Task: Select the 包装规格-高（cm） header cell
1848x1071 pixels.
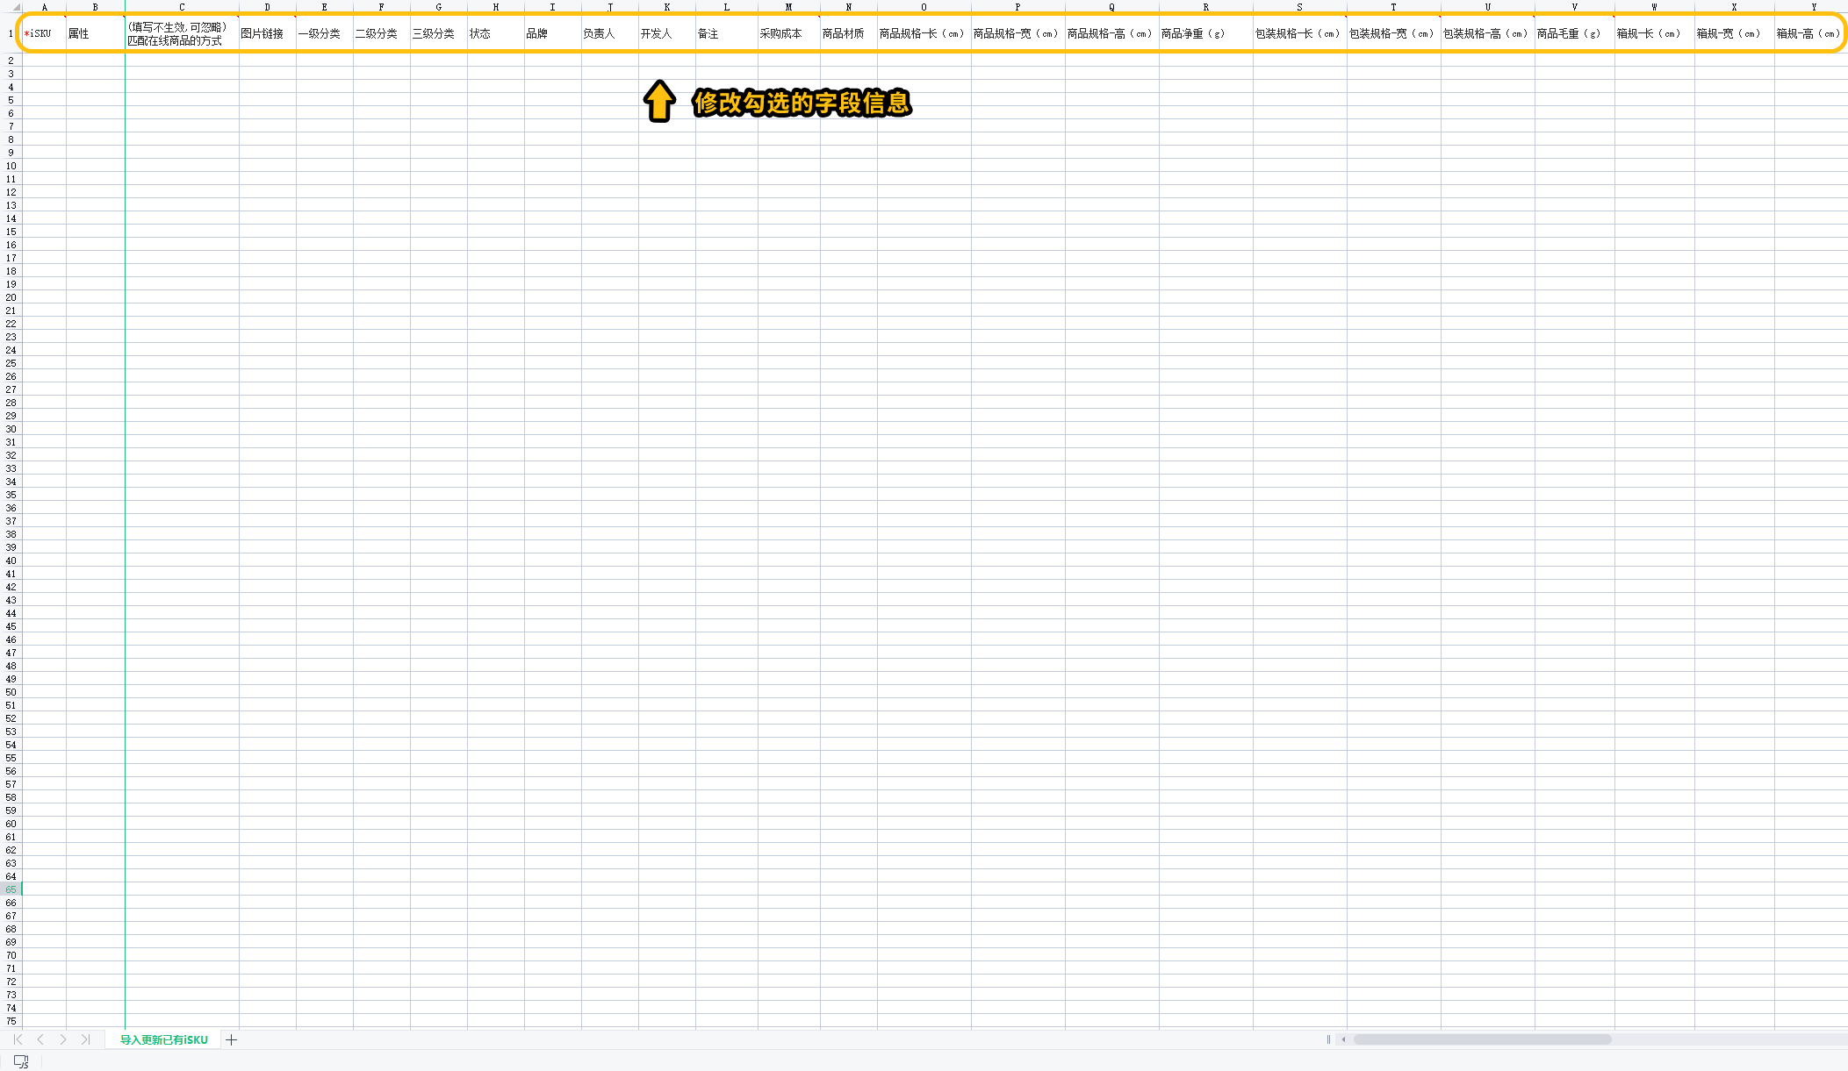Action: [1488, 33]
